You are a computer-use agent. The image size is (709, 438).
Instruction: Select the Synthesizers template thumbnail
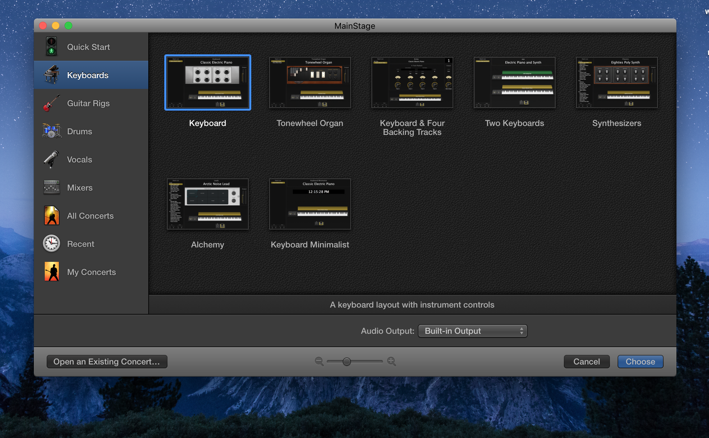tap(617, 82)
